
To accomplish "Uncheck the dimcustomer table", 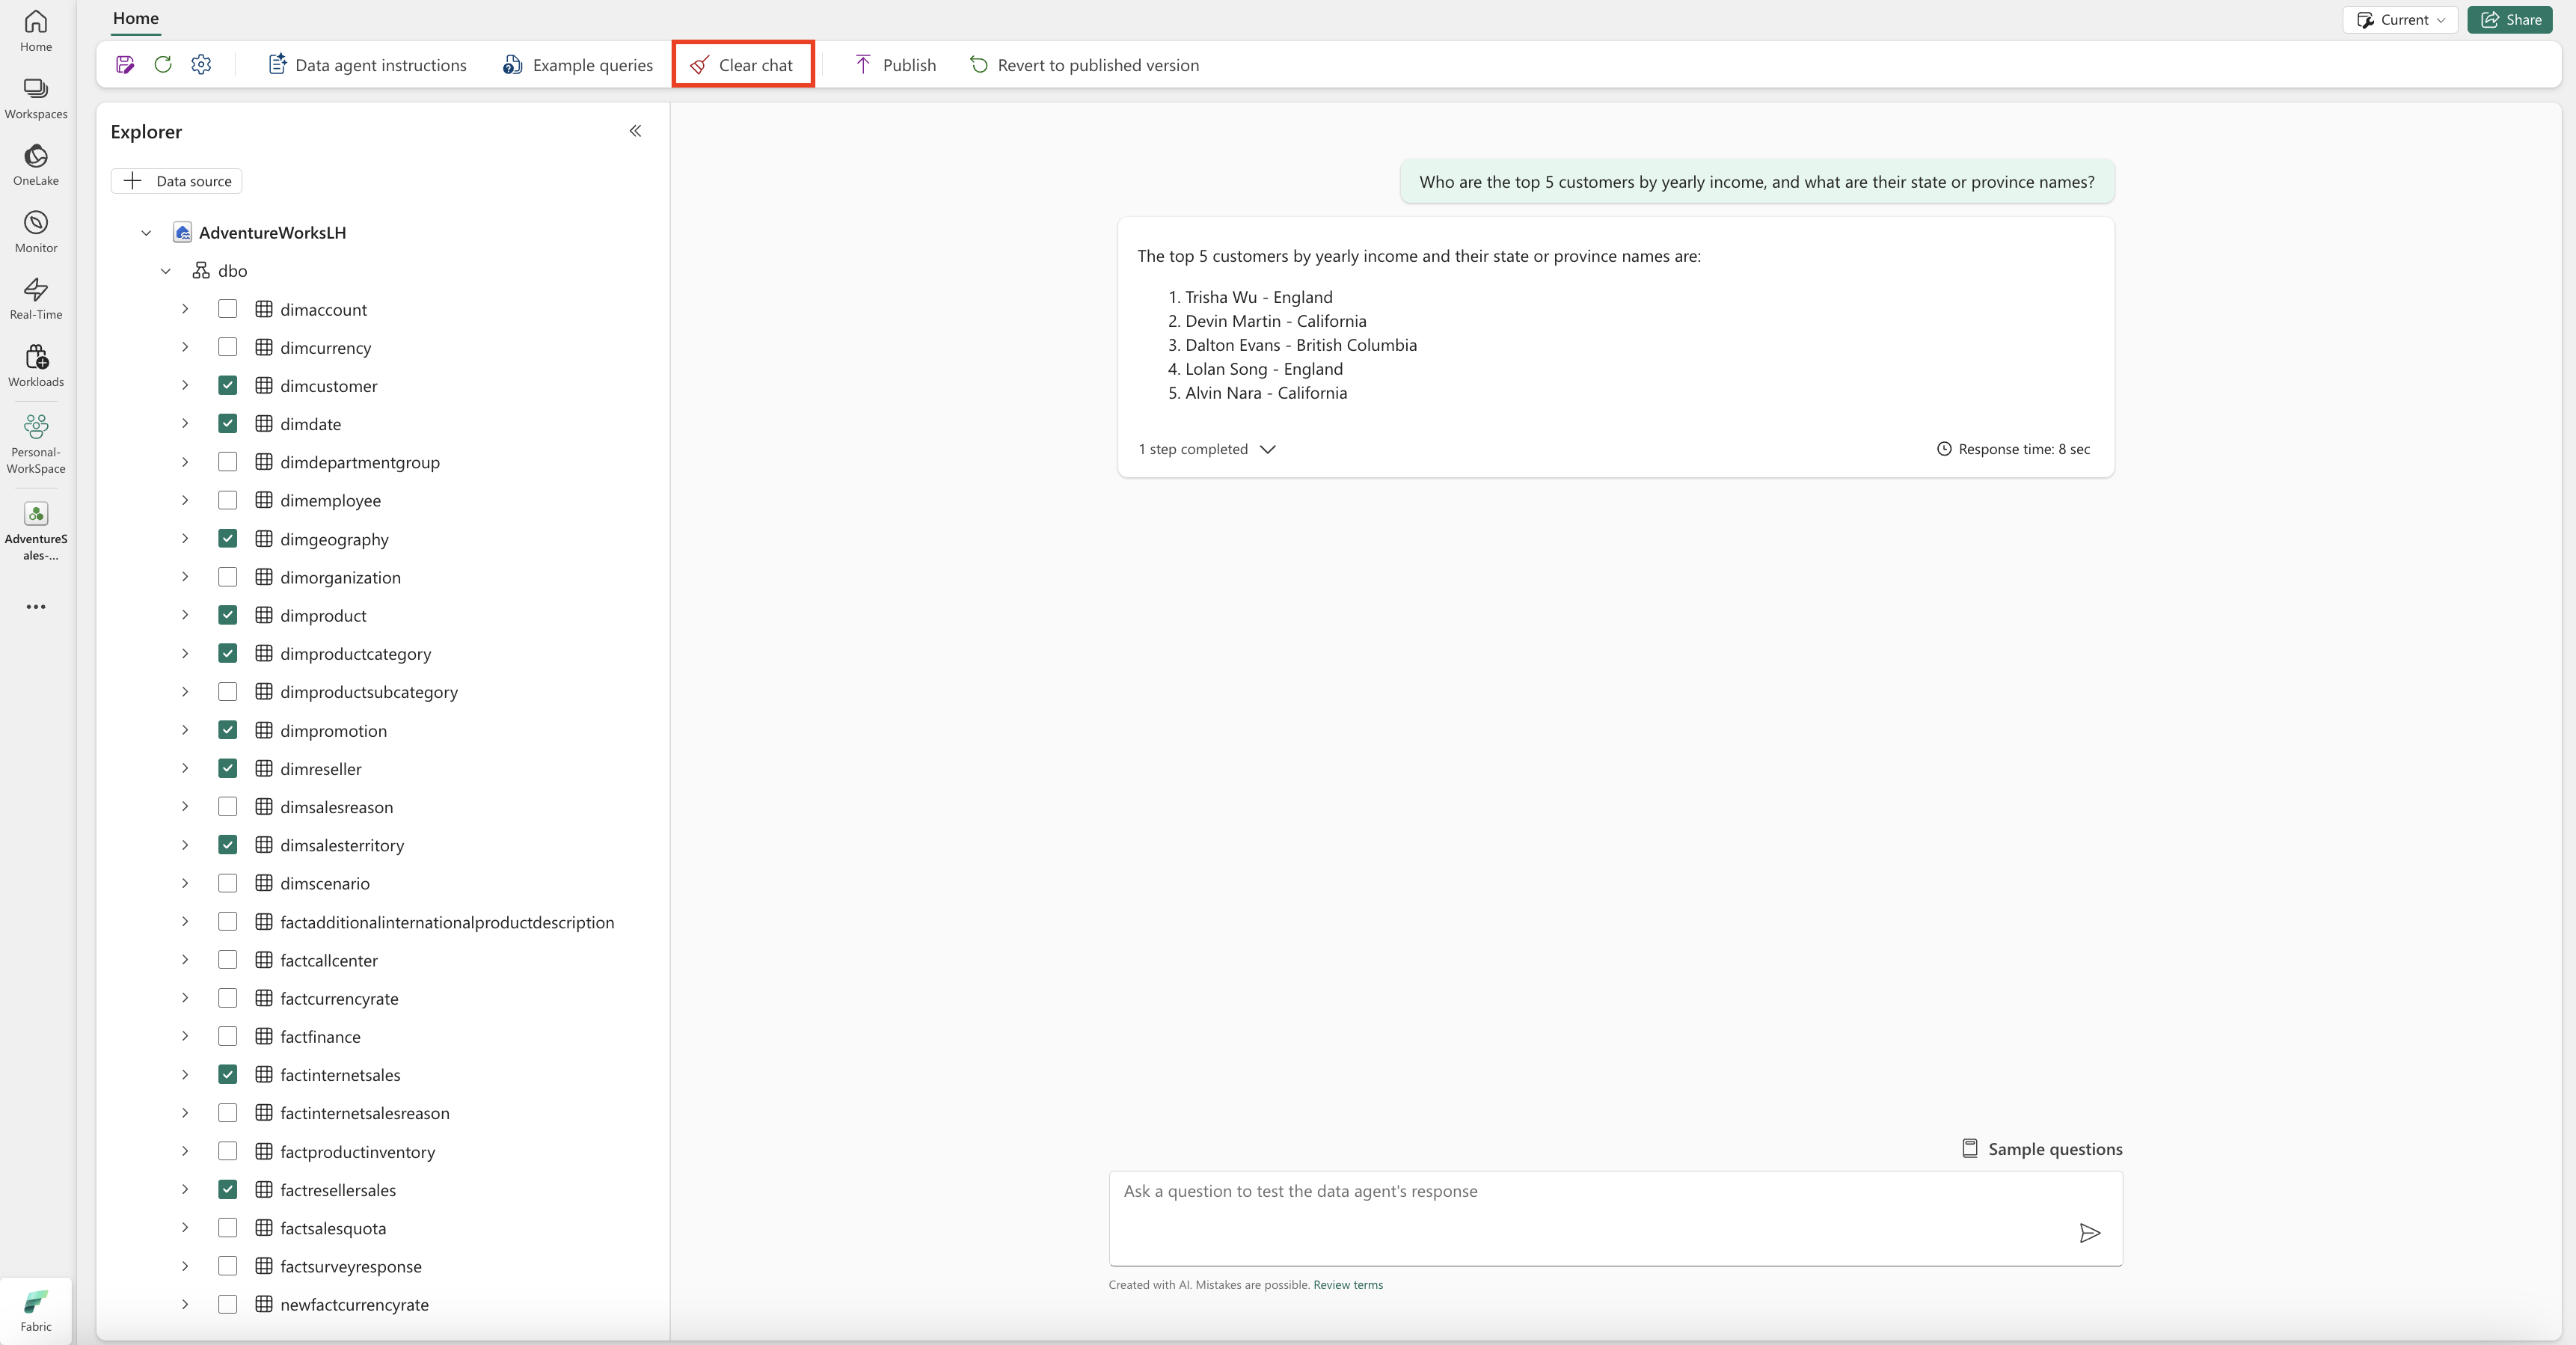I will pos(228,386).
